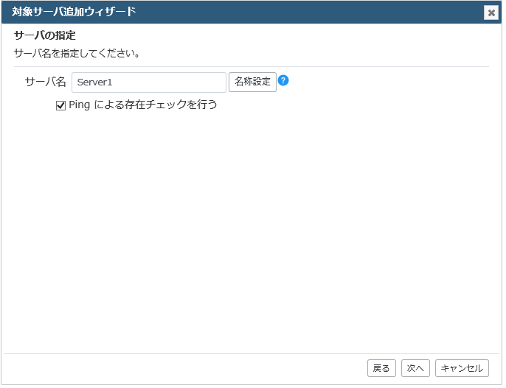Close the wizard with the X button
506x388 pixels.
491,13
